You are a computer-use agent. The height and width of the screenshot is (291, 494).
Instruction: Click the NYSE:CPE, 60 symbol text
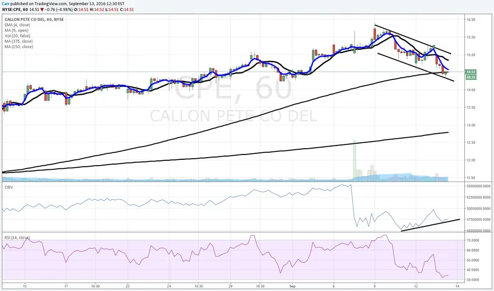[x=15, y=10]
